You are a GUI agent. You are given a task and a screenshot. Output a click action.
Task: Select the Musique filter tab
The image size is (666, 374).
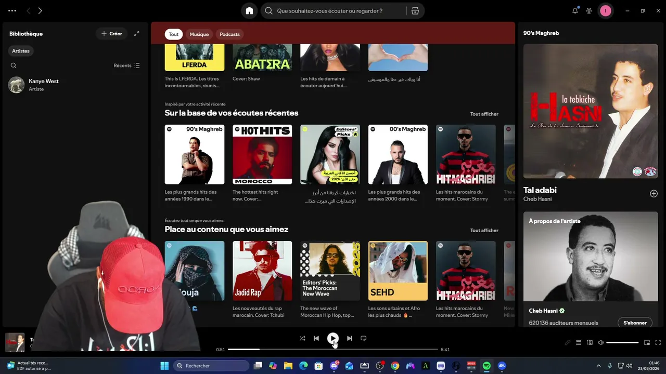[x=199, y=34]
